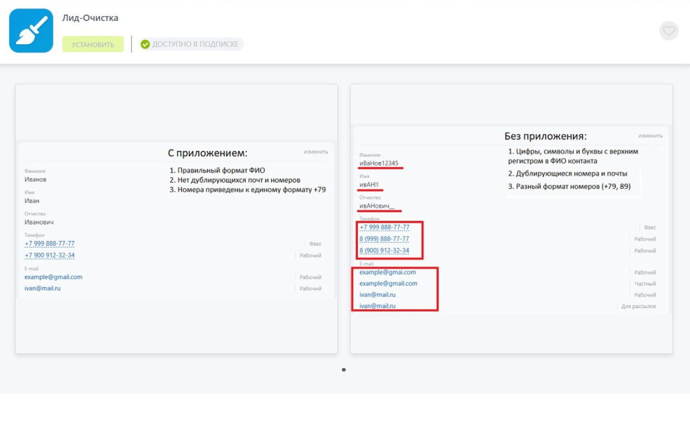This screenshot has height=425, width=690.
Task: Click изменить in the С приложением card
Action: tap(315, 152)
